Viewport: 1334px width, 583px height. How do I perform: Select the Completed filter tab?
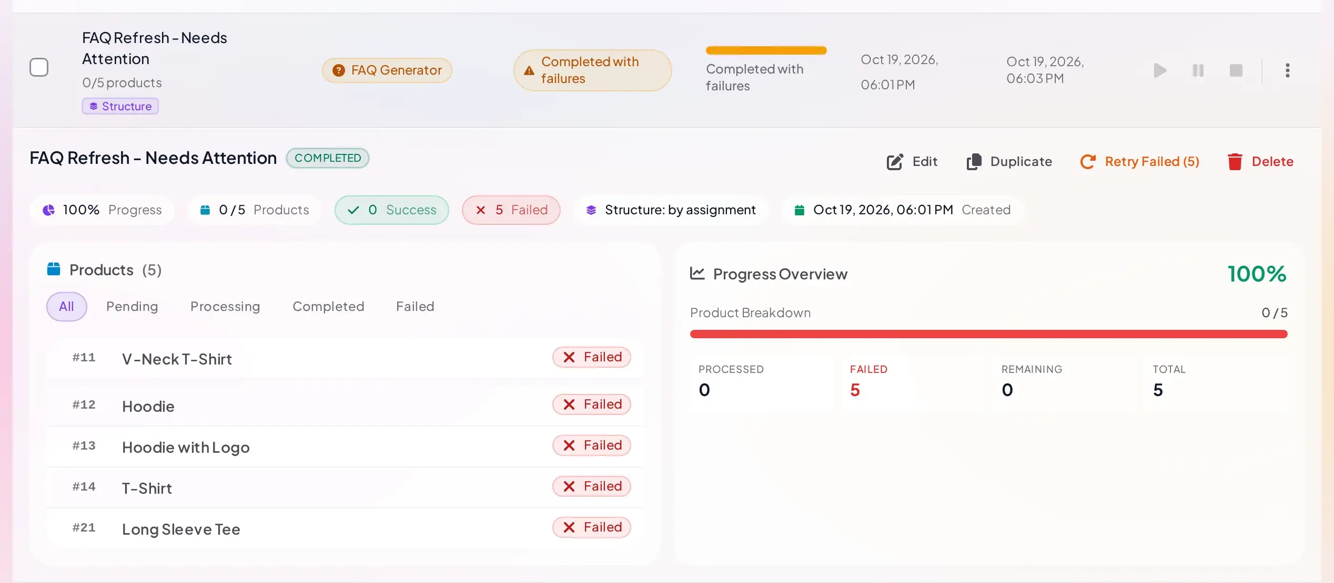[x=328, y=307]
